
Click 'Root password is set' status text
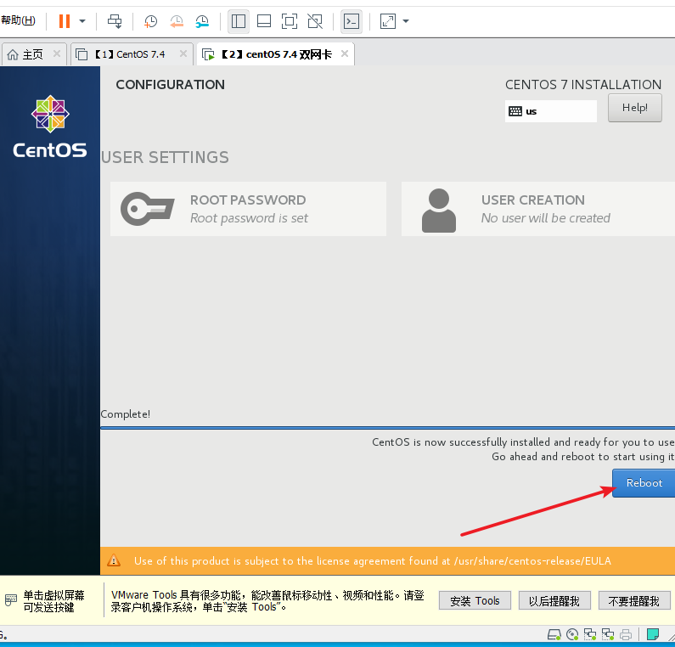tap(250, 218)
